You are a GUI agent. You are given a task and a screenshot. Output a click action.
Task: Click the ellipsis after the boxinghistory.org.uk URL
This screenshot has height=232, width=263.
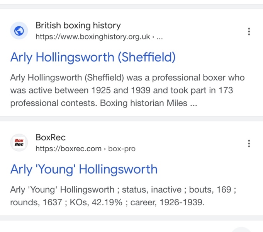(160, 37)
